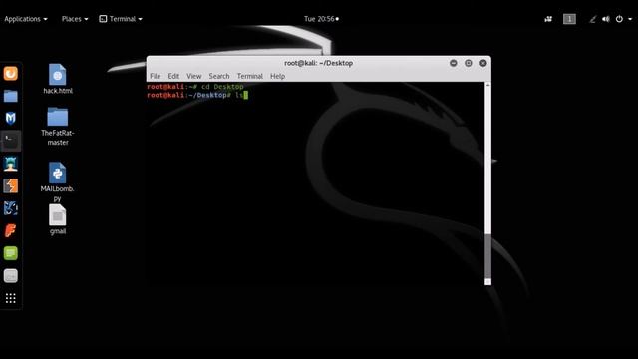Open the Applications menu
638x359 pixels.
pos(26,19)
